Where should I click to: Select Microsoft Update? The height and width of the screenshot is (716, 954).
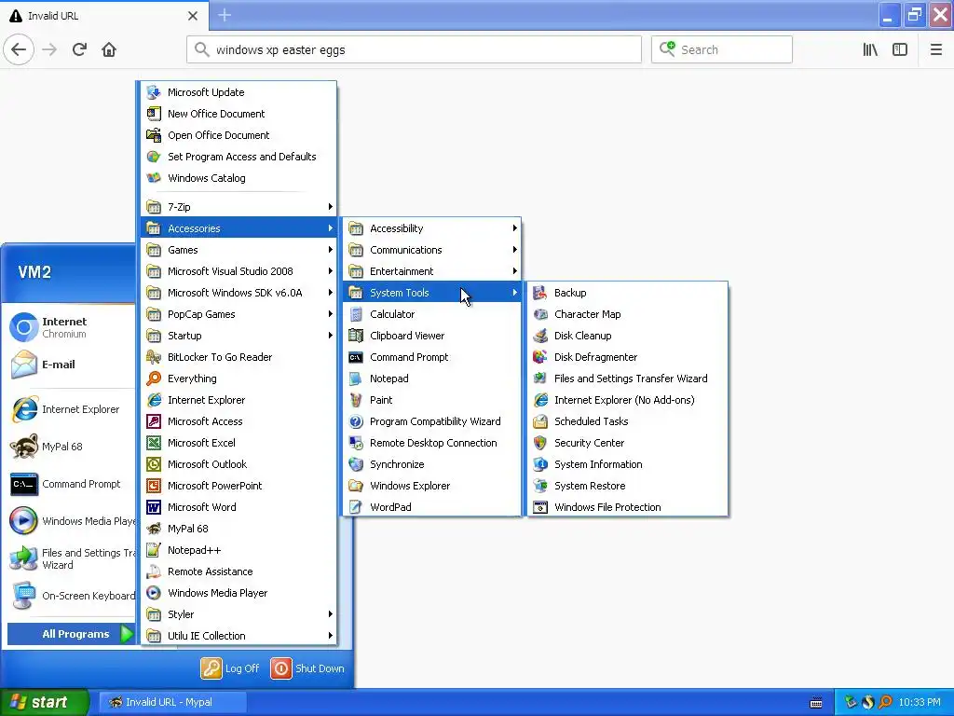coord(238,92)
